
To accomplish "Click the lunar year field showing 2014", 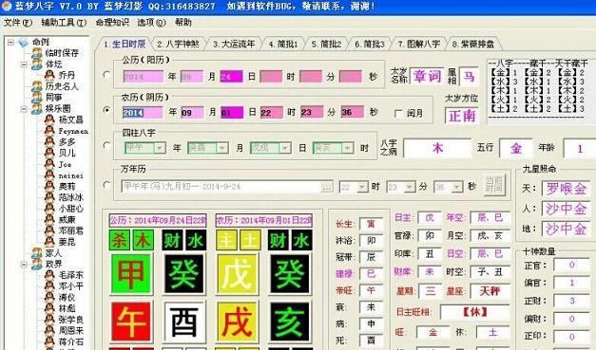I will pyautogui.click(x=143, y=113).
